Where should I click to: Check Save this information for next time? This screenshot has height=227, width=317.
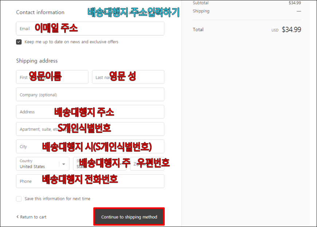pyautogui.click(x=19, y=199)
